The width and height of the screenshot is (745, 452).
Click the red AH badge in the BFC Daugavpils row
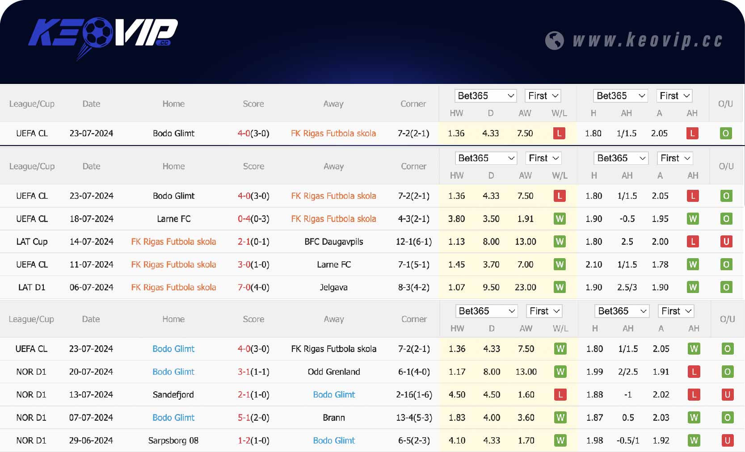(x=693, y=242)
